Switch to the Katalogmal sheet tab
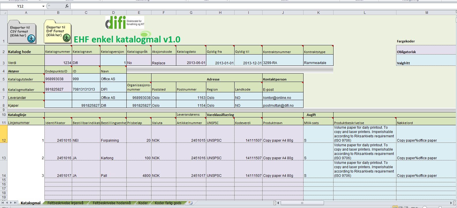457x208 pixels. point(31,203)
